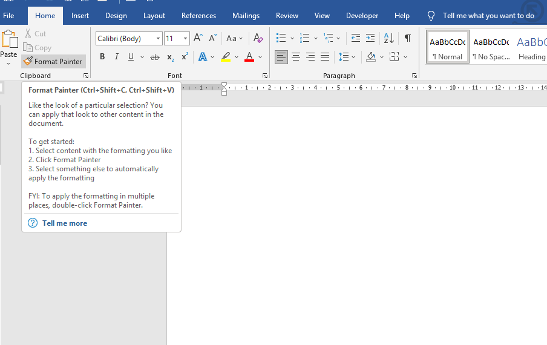The height and width of the screenshot is (345, 547).
Task: Apply shading with the paint bucket icon
Action: click(371, 57)
